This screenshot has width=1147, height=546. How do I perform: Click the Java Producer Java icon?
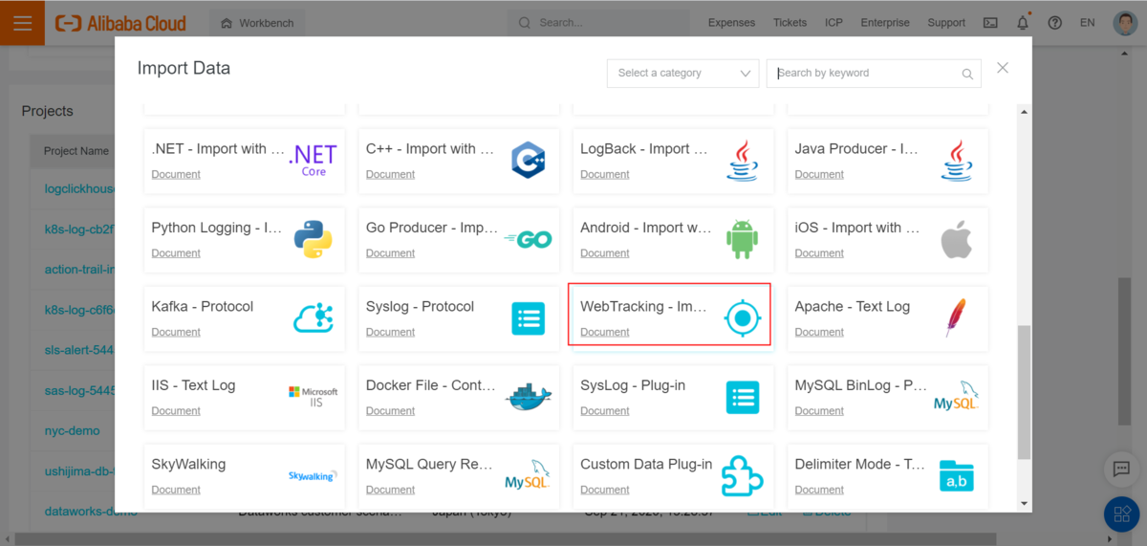click(x=957, y=161)
